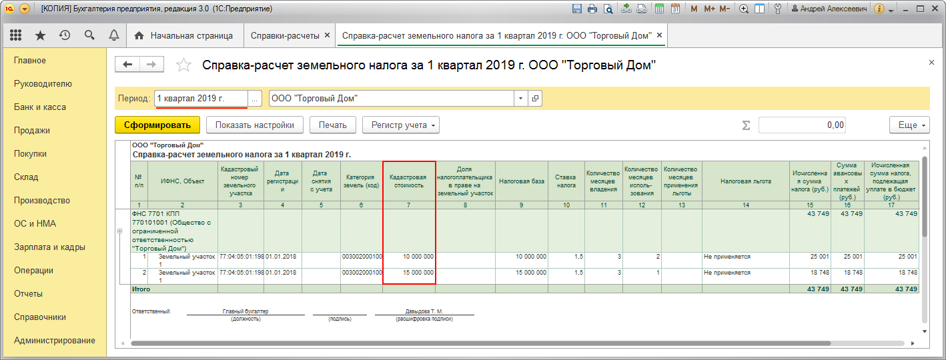This screenshot has height=360, width=946.
Task: Open the history clock icon
Action: [65, 35]
